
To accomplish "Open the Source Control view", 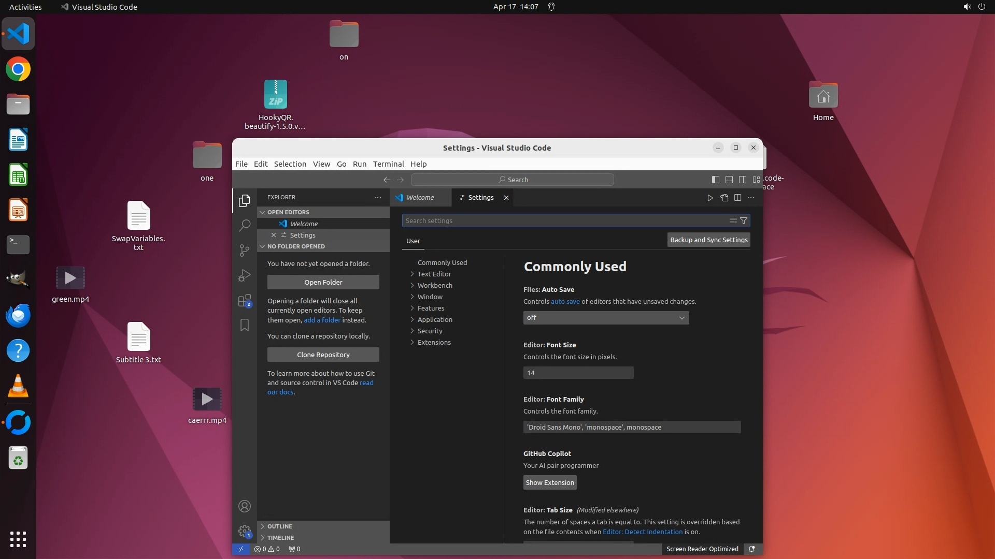I will [x=245, y=251].
